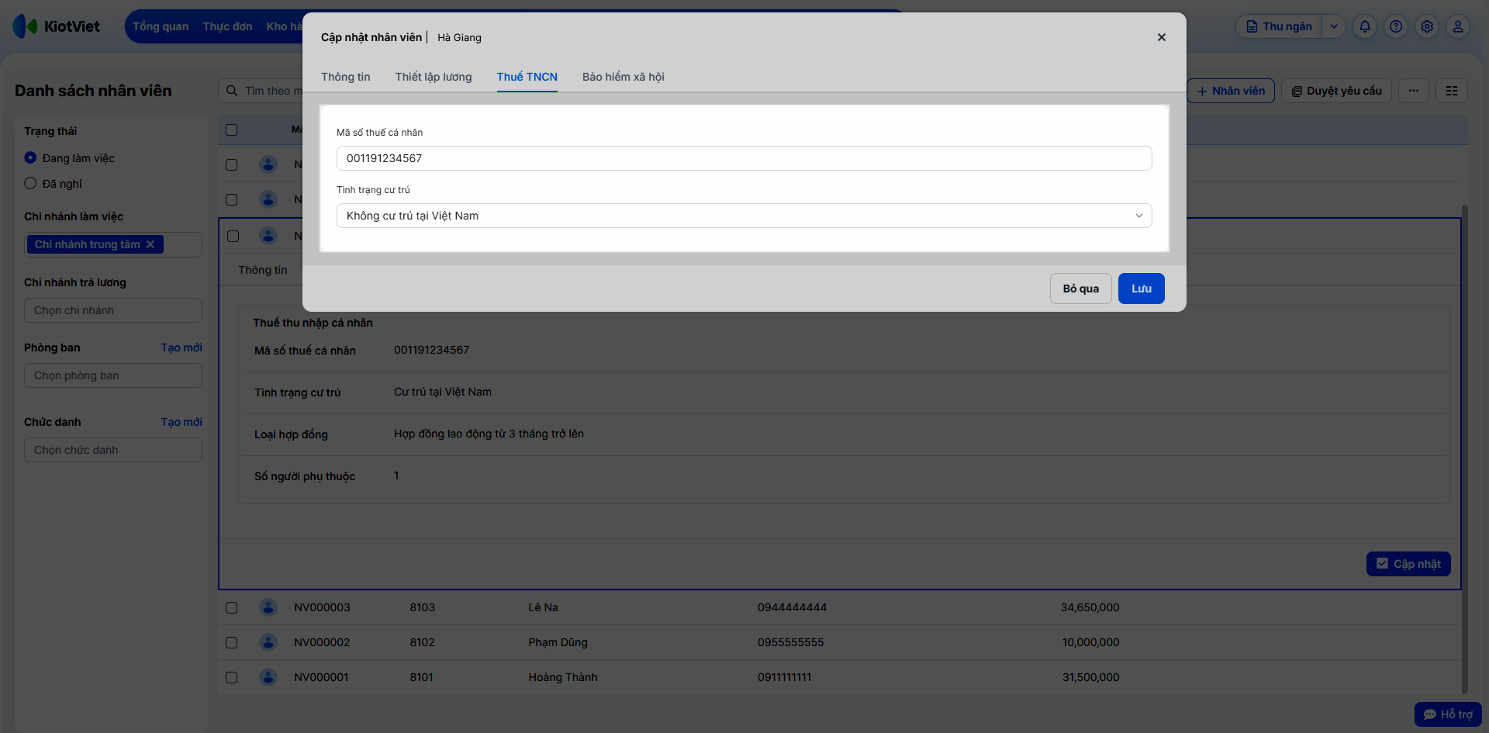
Task: Toggle the select-all header checkbox
Action: click(231, 130)
